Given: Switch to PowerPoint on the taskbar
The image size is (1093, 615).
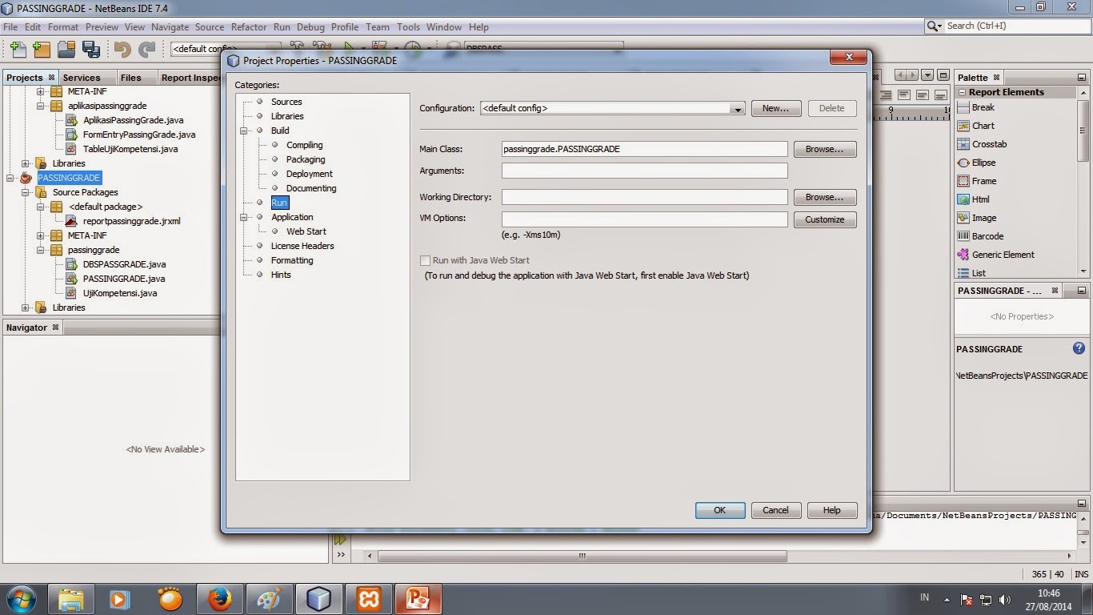Looking at the screenshot, I should click(x=418, y=599).
